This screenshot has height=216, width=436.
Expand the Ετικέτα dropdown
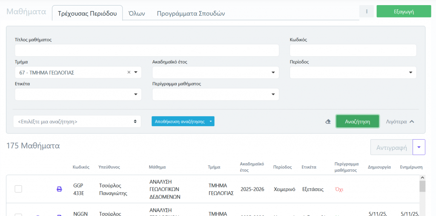click(x=135, y=95)
